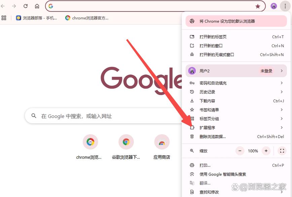Open 扩展程序 menu entry
The image size is (292, 197).
click(x=236, y=128)
